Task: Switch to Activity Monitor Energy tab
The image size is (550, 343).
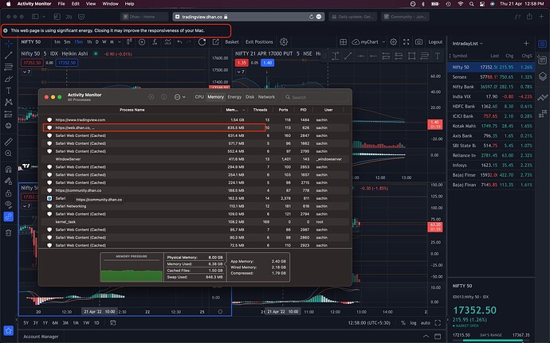Action: point(234,97)
